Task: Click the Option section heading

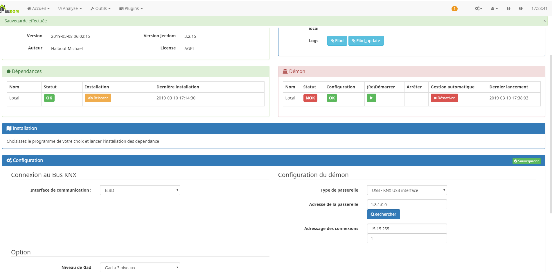Action: (x=21, y=252)
